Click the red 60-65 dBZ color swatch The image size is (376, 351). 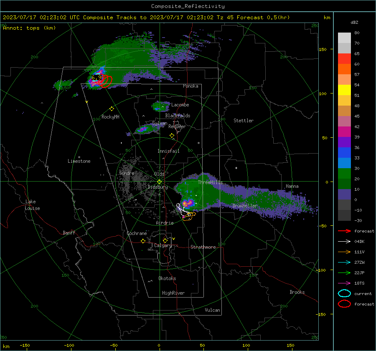[344, 59]
